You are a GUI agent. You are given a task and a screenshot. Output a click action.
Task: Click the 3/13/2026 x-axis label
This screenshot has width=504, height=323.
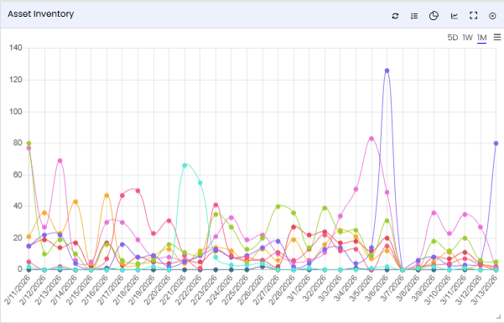pyautogui.click(x=484, y=290)
